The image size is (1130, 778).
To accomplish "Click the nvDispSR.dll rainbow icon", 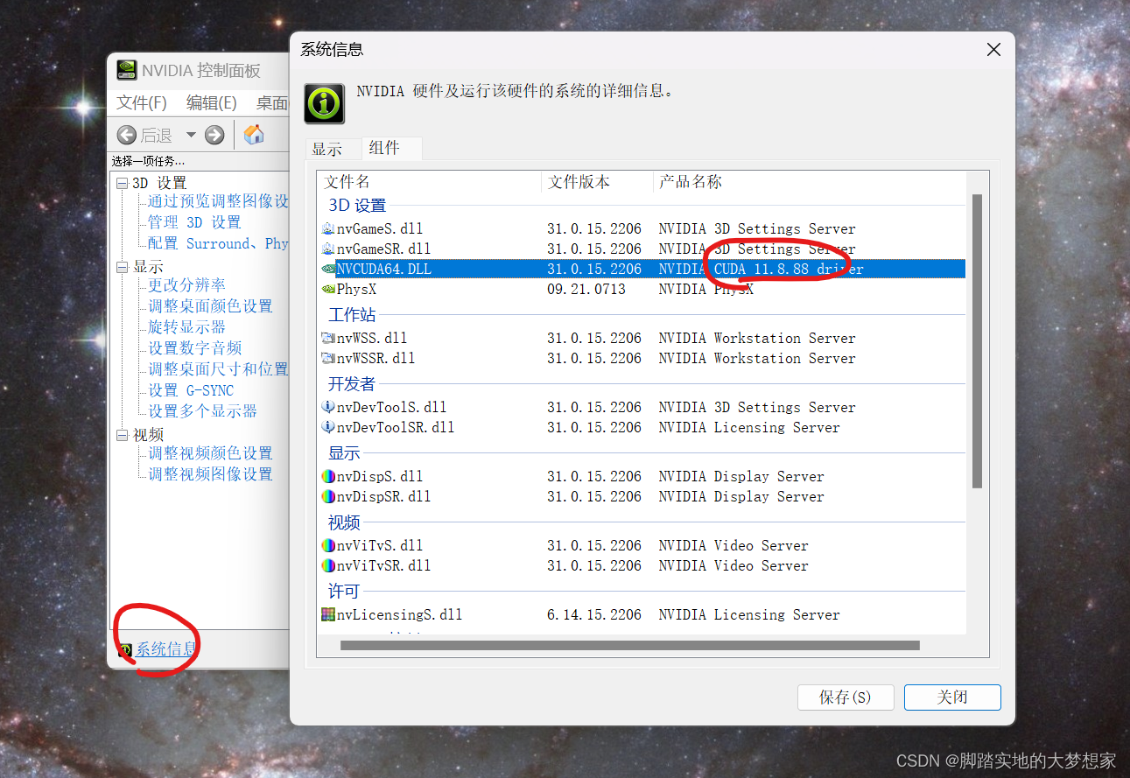I will tap(328, 496).
